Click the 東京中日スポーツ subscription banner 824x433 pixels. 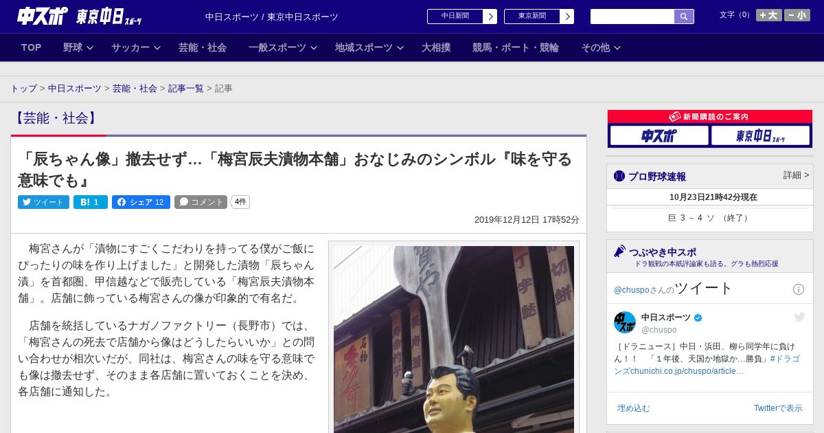(760, 135)
